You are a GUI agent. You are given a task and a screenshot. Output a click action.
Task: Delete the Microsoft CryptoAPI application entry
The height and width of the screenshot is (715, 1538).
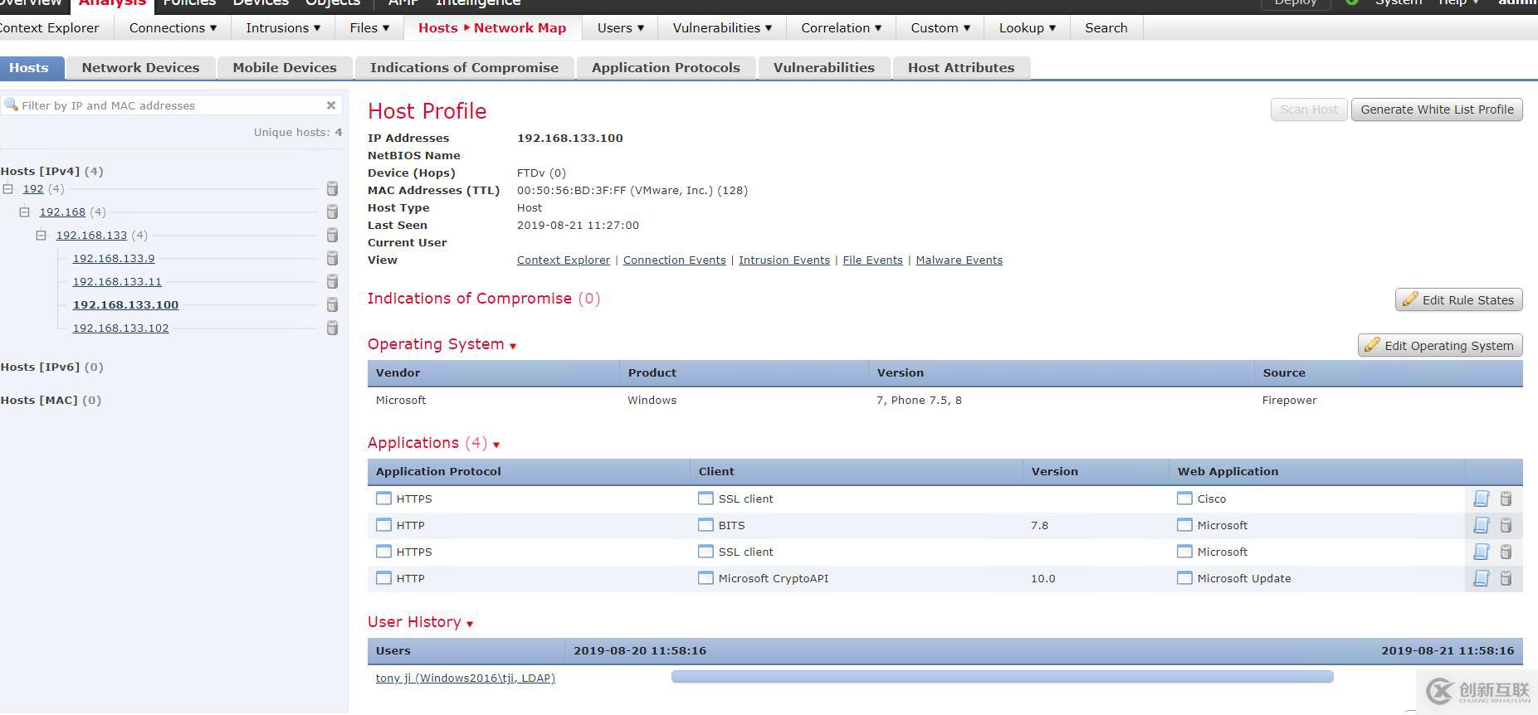(x=1506, y=578)
